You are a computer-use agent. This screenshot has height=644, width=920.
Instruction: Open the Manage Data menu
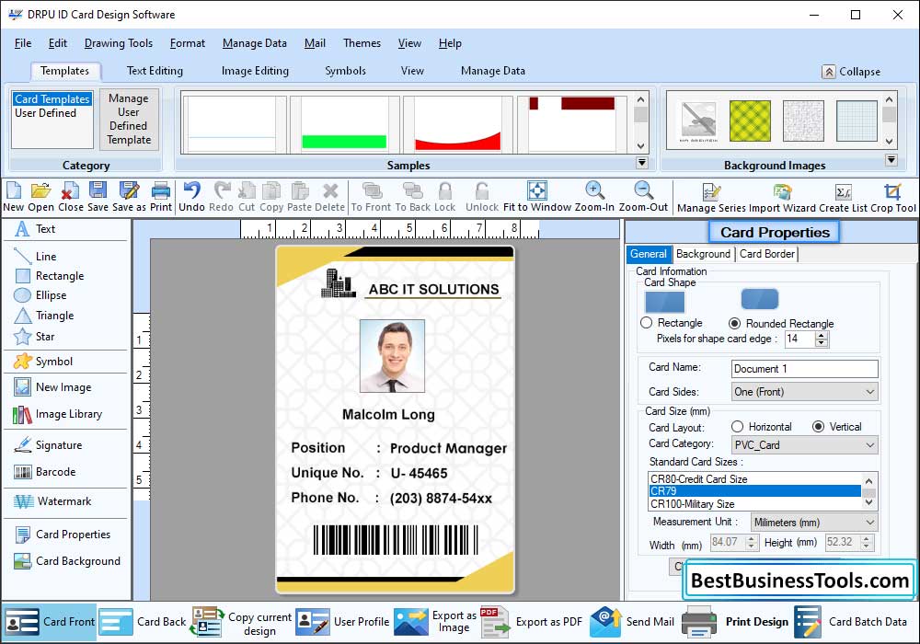tap(255, 43)
